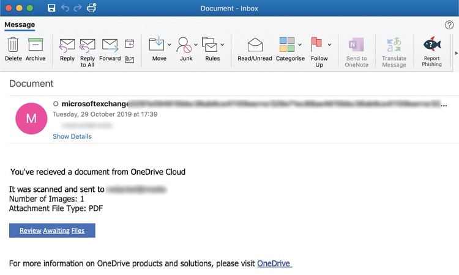Print the message via printer icon
The image size is (459, 275).
click(x=91, y=8)
